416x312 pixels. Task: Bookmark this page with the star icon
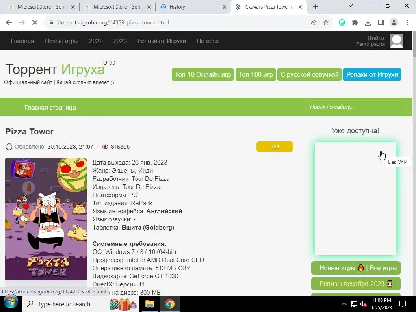[326, 23]
